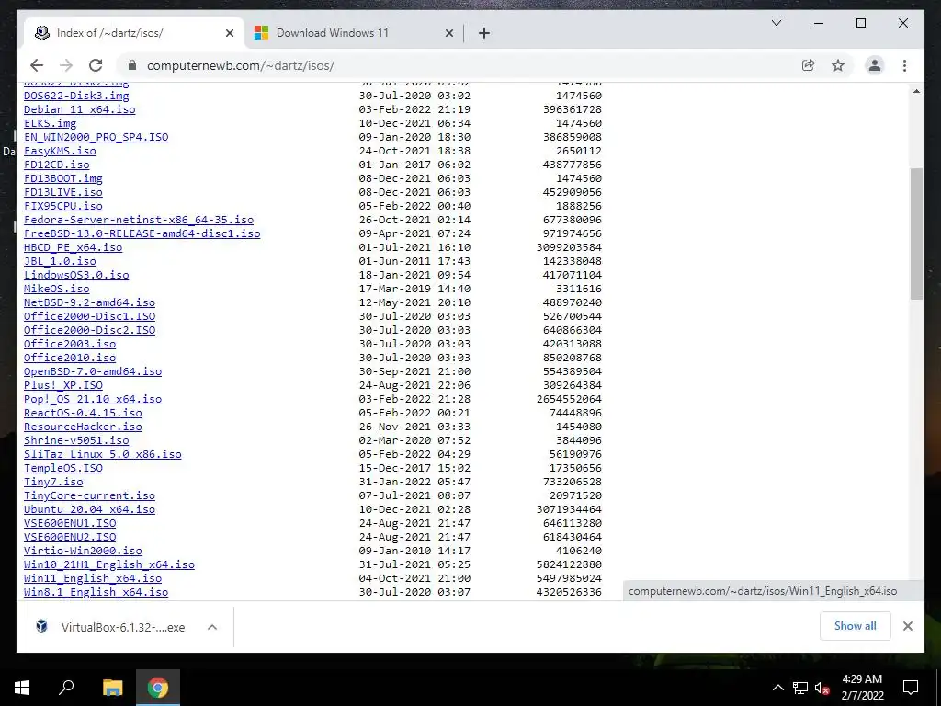Click the SliTaz_Linux_5.0_x86.iso link
Image resolution: width=941 pixels, height=706 pixels.
(x=103, y=454)
